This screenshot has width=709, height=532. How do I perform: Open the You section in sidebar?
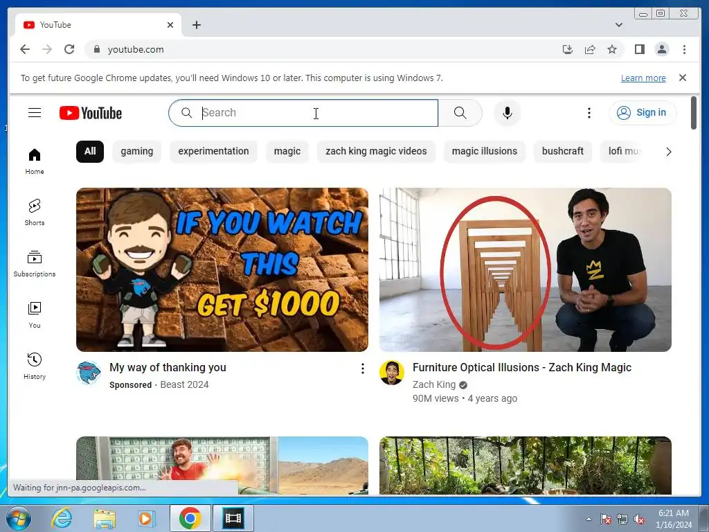pos(35,315)
